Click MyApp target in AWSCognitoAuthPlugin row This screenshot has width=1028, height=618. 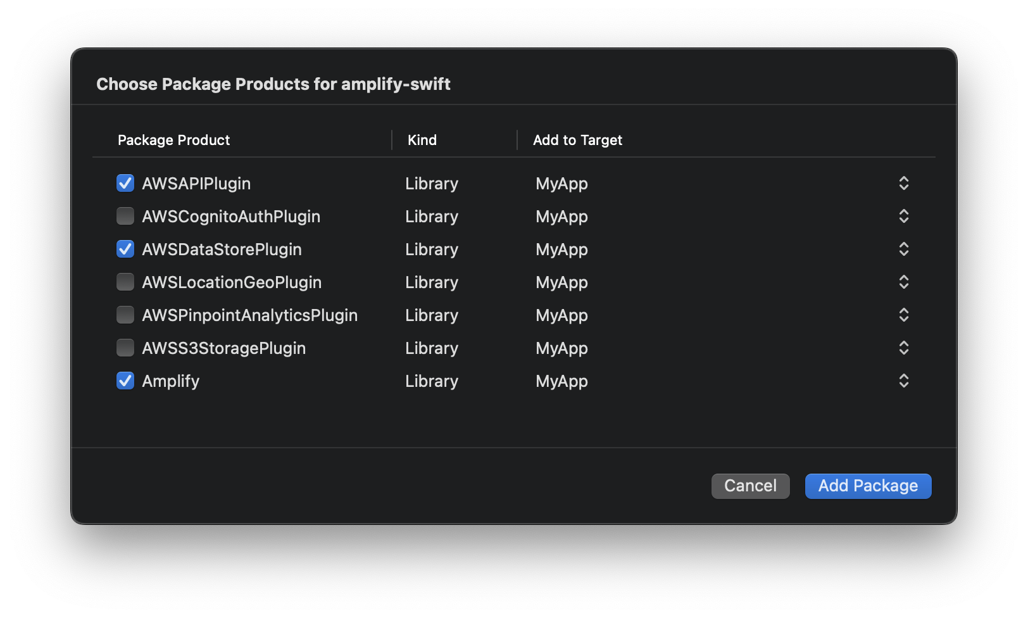click(x=561, y=217)
